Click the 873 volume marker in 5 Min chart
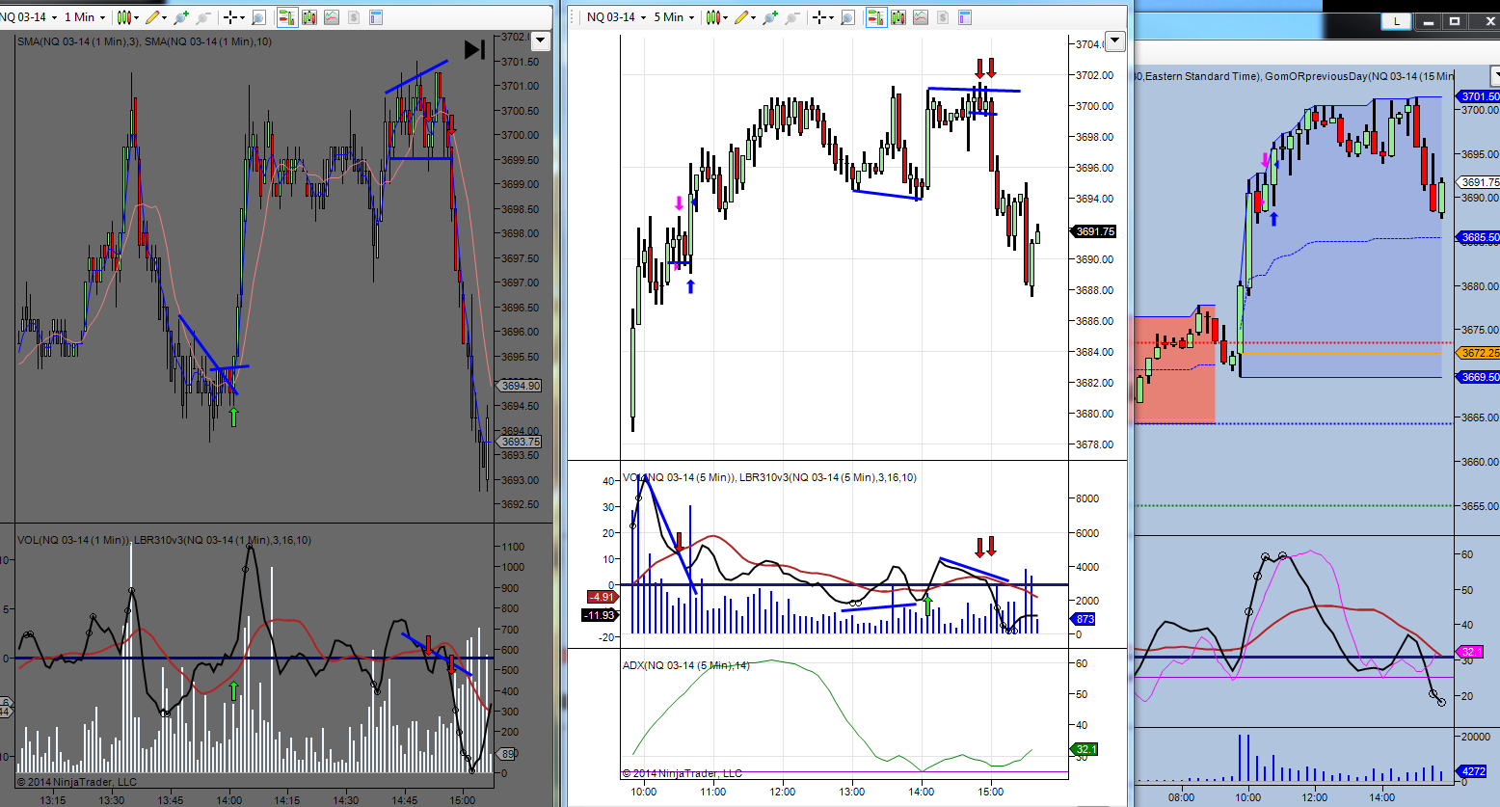The height and width of the screenshot is (807, 1500). pyautogui.click(x=1084, y=619)
